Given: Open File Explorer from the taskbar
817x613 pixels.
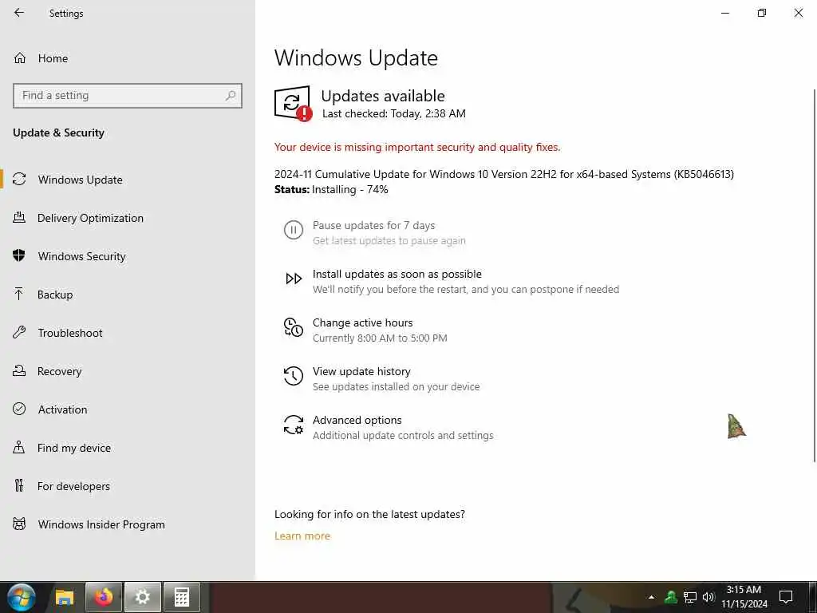Looking at the screenshot, I should pyautogui.click(x=65, y=597).
